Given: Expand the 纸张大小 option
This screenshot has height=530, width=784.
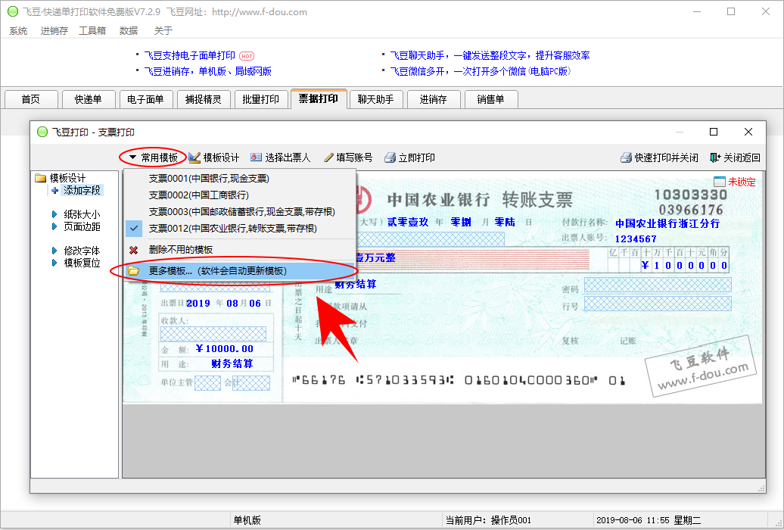Looking at the screenshot, I should (54, 214).
